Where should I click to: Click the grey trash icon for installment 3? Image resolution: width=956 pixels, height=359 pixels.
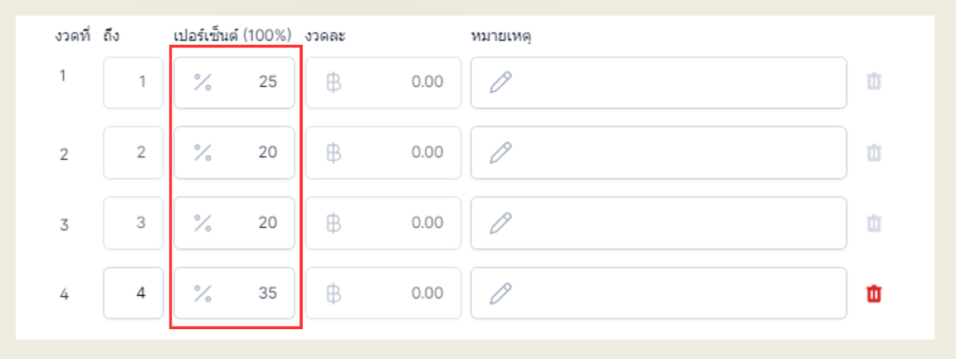[873, 223]
